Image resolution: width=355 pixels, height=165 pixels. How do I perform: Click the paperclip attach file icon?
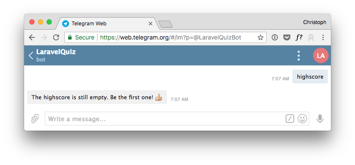[x=35, y=119]
